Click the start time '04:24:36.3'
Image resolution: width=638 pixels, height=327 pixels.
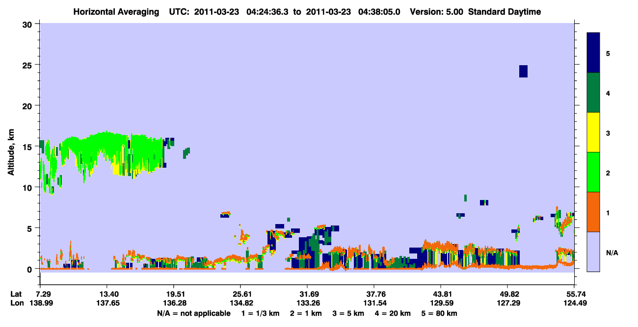click(267, 12)
